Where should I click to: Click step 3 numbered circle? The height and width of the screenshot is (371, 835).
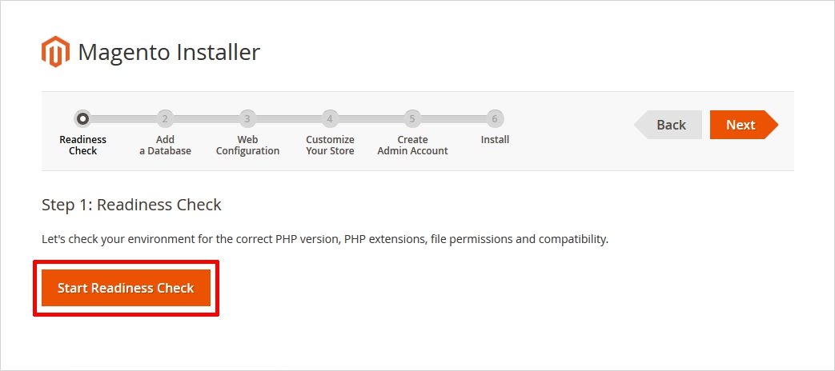pyautogui.click(x=247, y=119)
